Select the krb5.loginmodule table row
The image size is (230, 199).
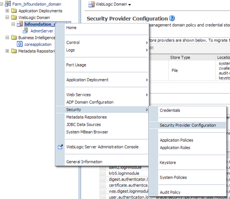pos(124,173)
